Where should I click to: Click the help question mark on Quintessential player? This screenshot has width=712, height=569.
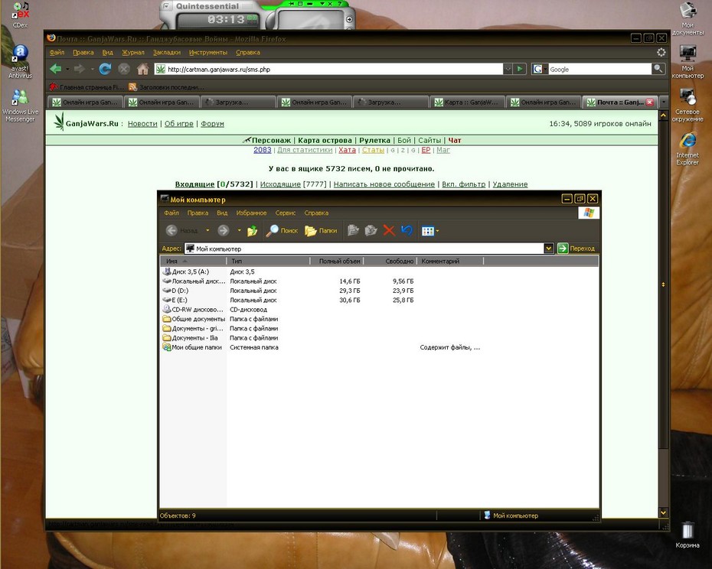point(339,4)
